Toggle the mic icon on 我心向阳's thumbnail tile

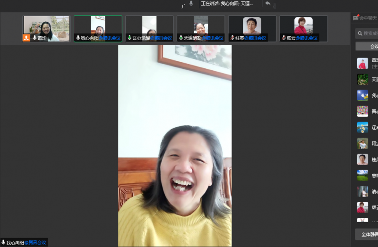click(x=78, y=38)
